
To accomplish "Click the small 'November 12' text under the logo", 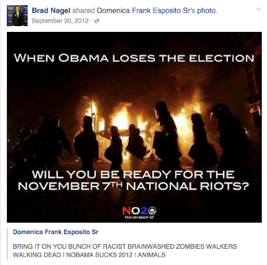I will click(138, 217).
